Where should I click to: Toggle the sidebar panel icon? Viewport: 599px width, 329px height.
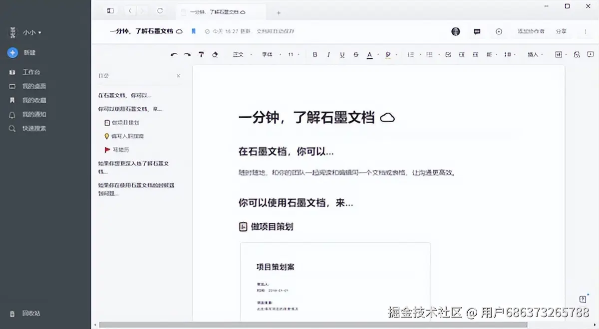110,10
